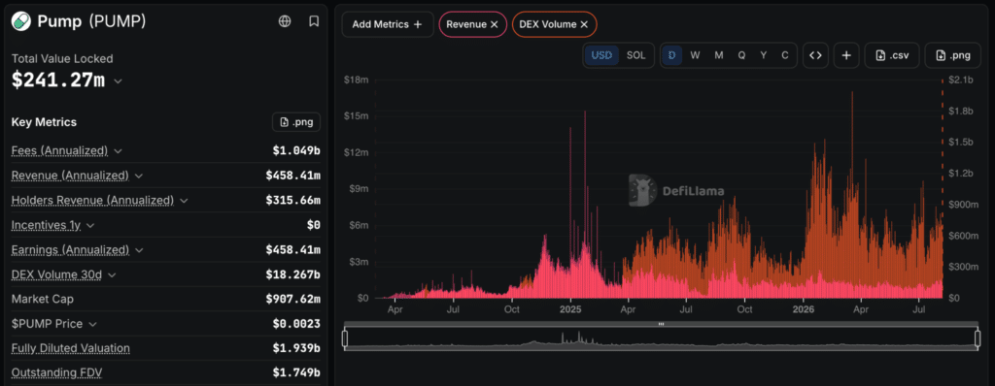
Task: Switch chart denomination to SOL
Action: click(635, 55)
